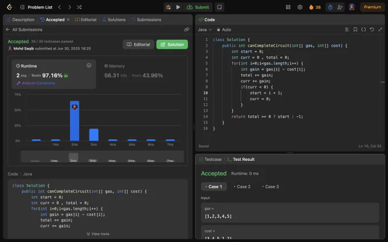Format the code with the format icon

[347, 30]
